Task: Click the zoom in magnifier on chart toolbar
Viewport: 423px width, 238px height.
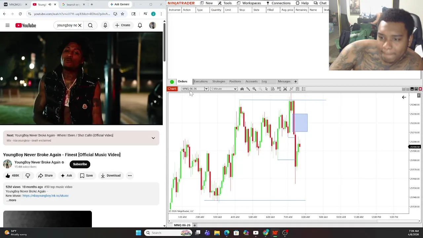Action: [x=254, y=89]
